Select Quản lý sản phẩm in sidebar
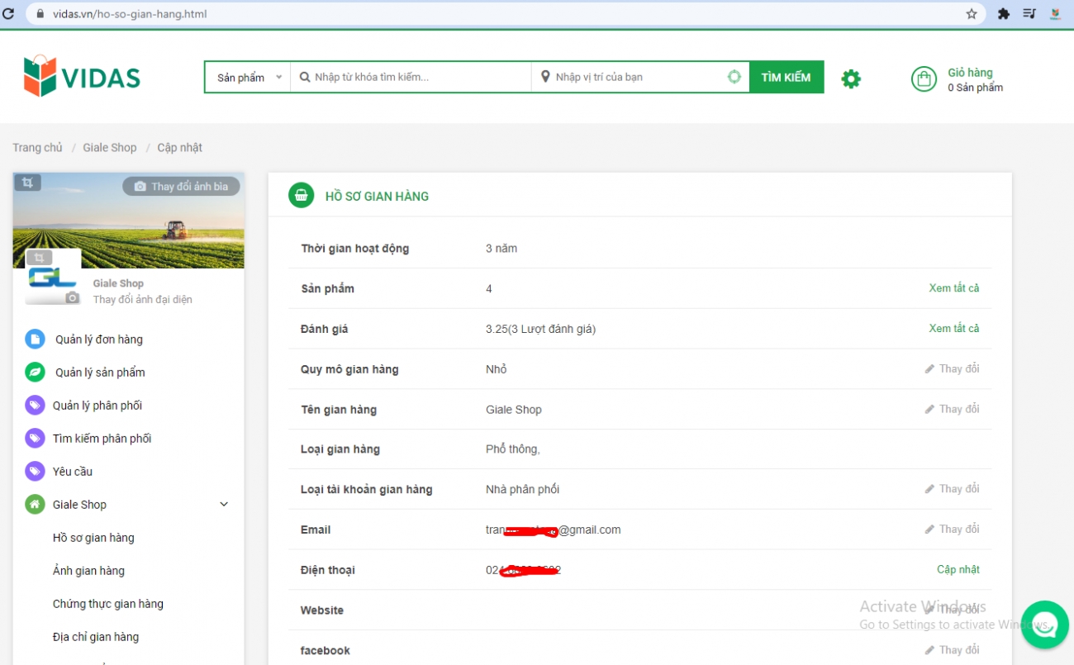 [100, 373]
